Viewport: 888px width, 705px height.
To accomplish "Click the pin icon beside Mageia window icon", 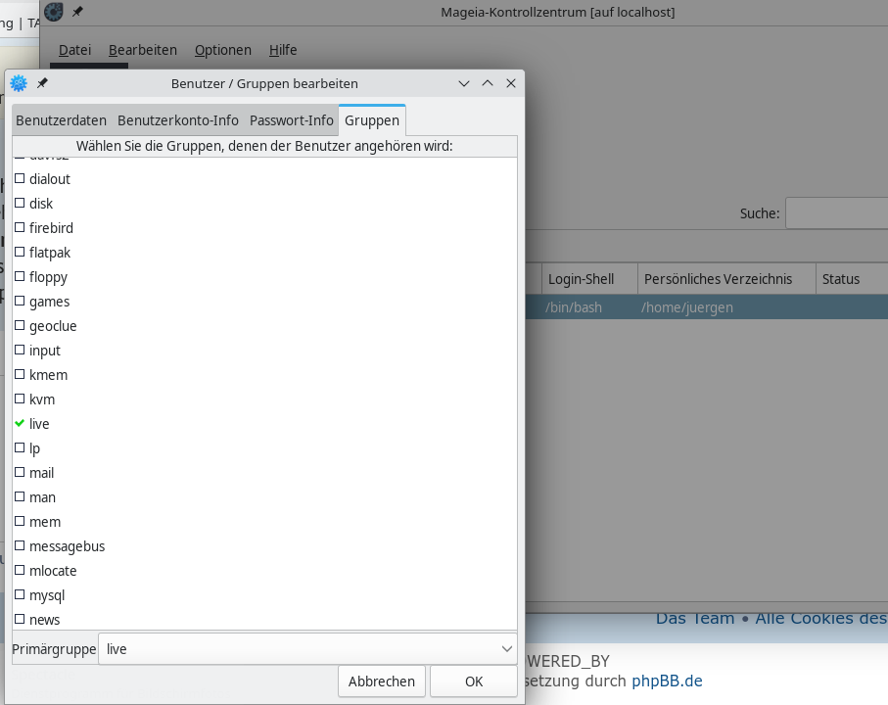I will coord(77,12).
